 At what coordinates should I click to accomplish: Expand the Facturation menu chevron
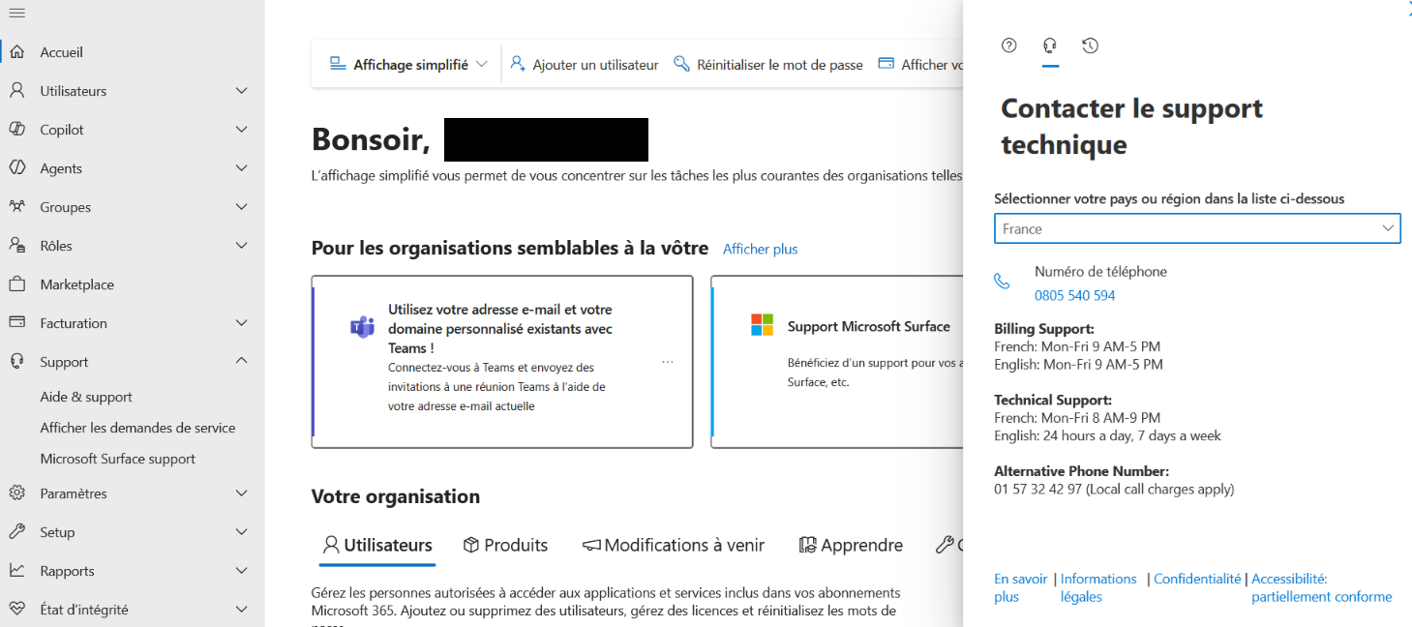click(242, 323)
